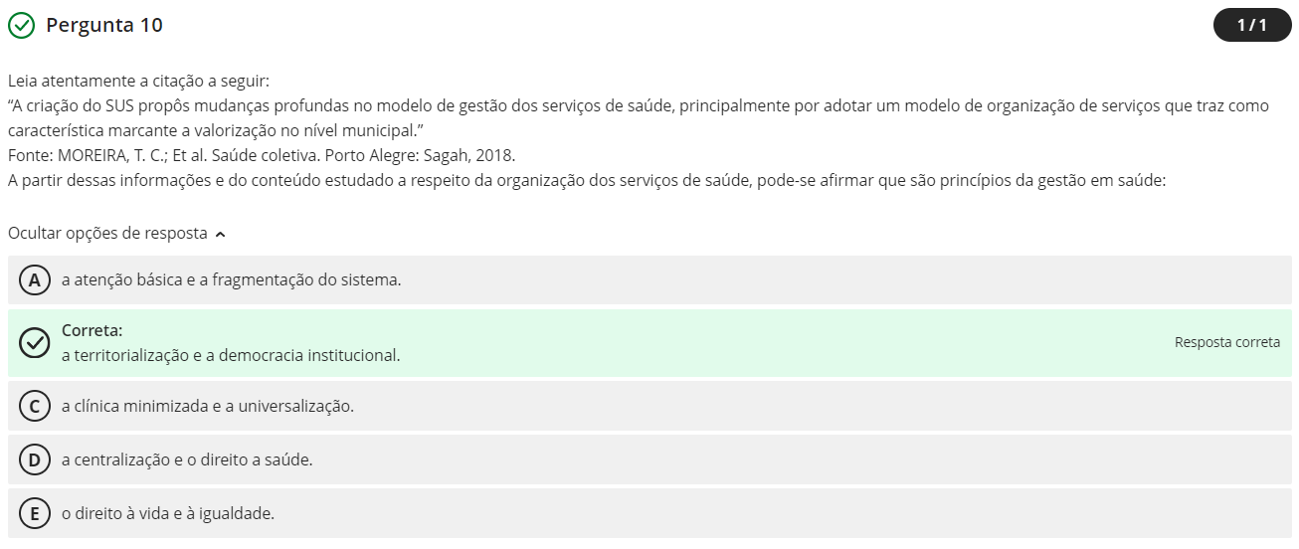The width and height of the screenshot is (1299, 549).
Task: Click the green check icon beside Pergunta 10
Action: point(21,26)
